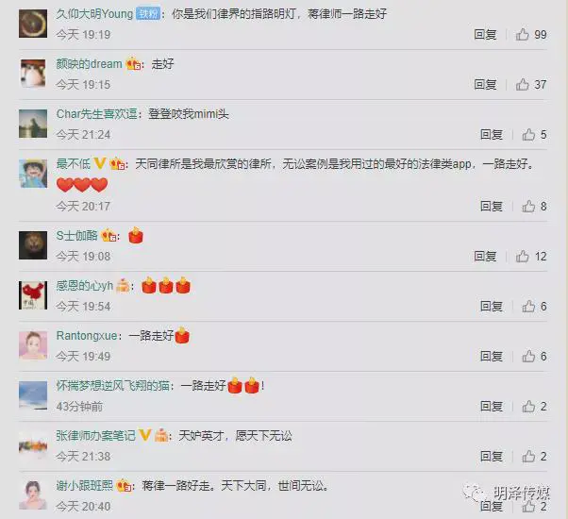The width and height of the screenshot is (568, 519).
Task: Click 感恩的心yh's red China map avatar
Action: click(33, 295)
